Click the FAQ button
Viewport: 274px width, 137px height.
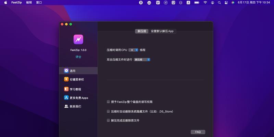198,132
